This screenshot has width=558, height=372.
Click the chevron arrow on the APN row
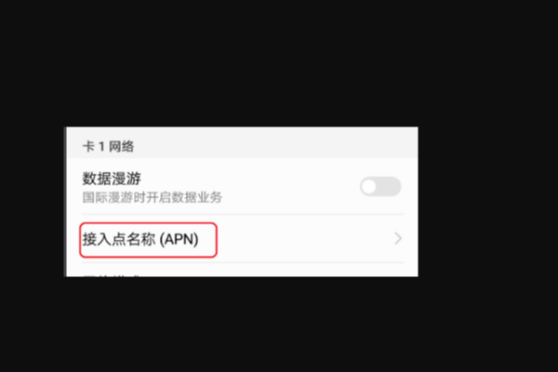click(x=398, y=238)
